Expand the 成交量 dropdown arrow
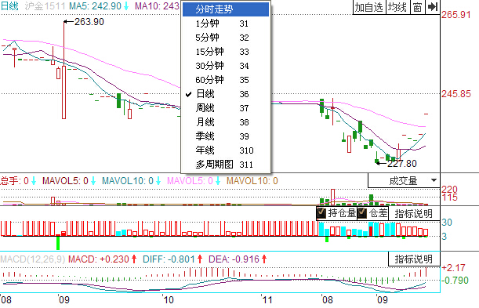Viewport: 479px width, 308px height. (434, 180)
